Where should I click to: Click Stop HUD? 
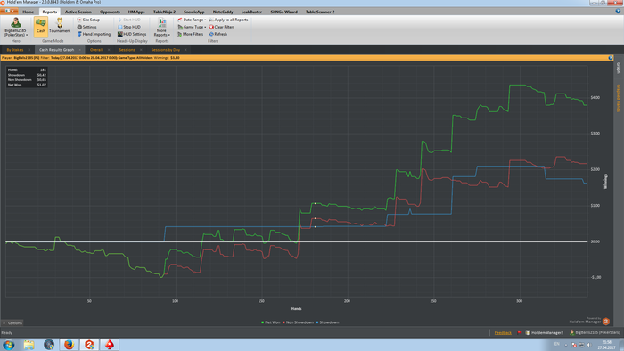point(129,27)
